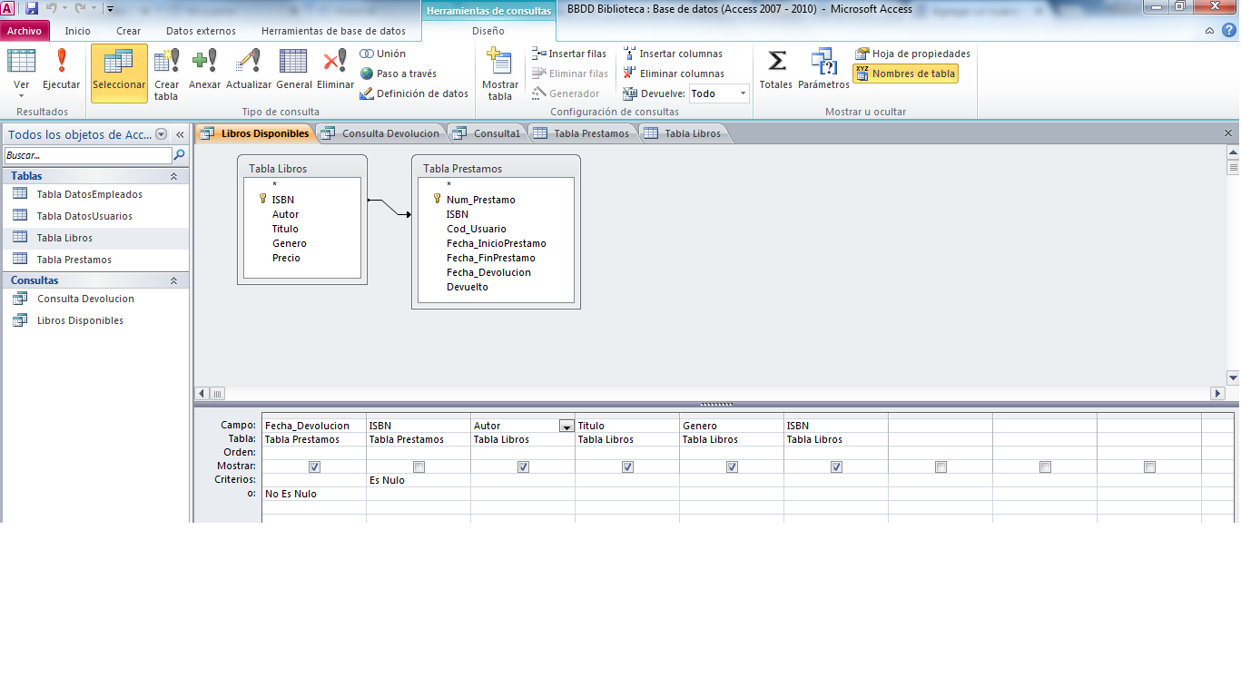Select Fecha_InicioPrestamo field in Tabla Prestamos

[x=496, y=243]
